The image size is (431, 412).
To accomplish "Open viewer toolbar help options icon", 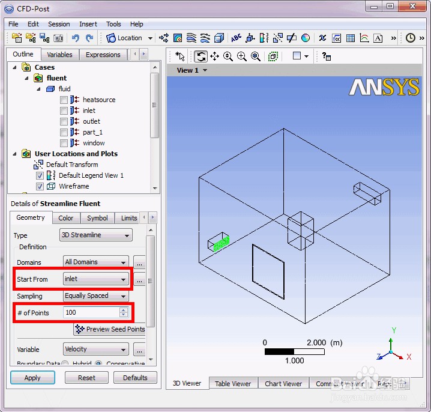I will click(327, 56).
